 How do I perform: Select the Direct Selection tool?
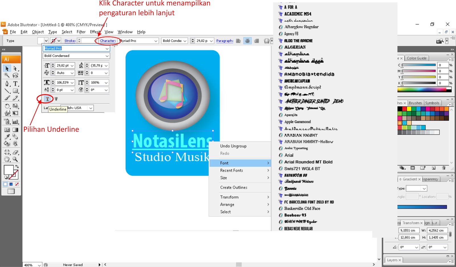point(15,68)
